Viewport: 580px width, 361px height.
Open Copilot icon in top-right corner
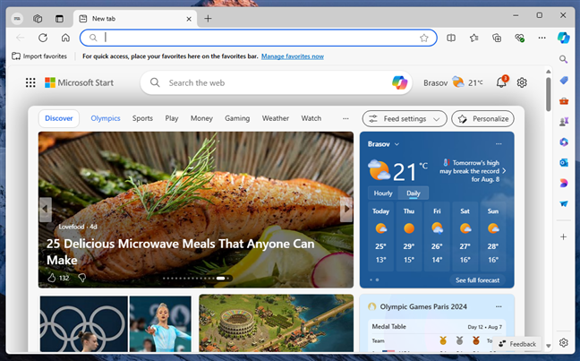click(563, 38)
